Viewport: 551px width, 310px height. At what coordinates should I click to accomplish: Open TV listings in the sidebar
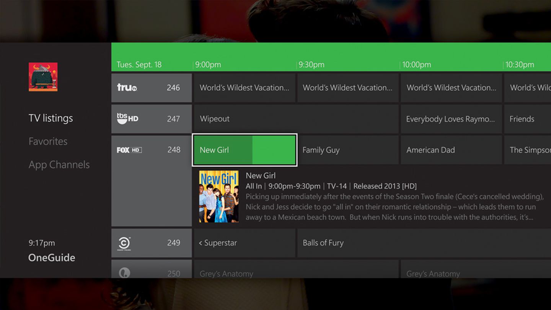pyautogui.click(x=51, y=118)
